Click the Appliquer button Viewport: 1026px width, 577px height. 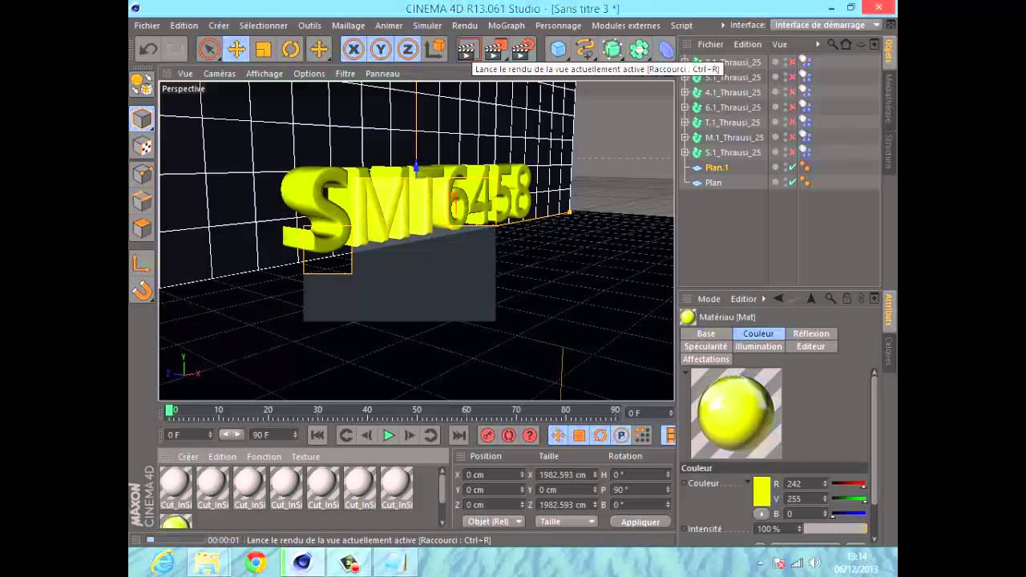click(640, 522)
